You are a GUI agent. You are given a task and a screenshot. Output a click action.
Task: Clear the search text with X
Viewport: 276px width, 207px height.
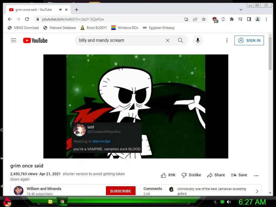coord(168,40)
